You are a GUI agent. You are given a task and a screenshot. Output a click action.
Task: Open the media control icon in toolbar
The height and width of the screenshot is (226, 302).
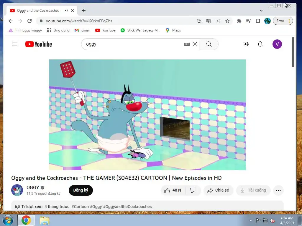(248, 21)
